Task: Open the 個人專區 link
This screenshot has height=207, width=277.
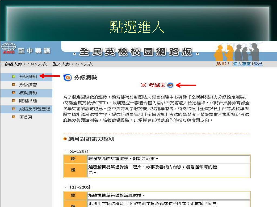Action: pos(242,64)
